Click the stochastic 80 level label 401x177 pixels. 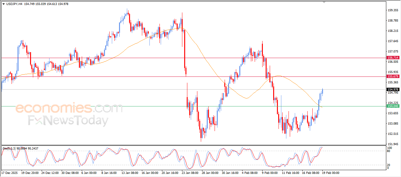389,151
